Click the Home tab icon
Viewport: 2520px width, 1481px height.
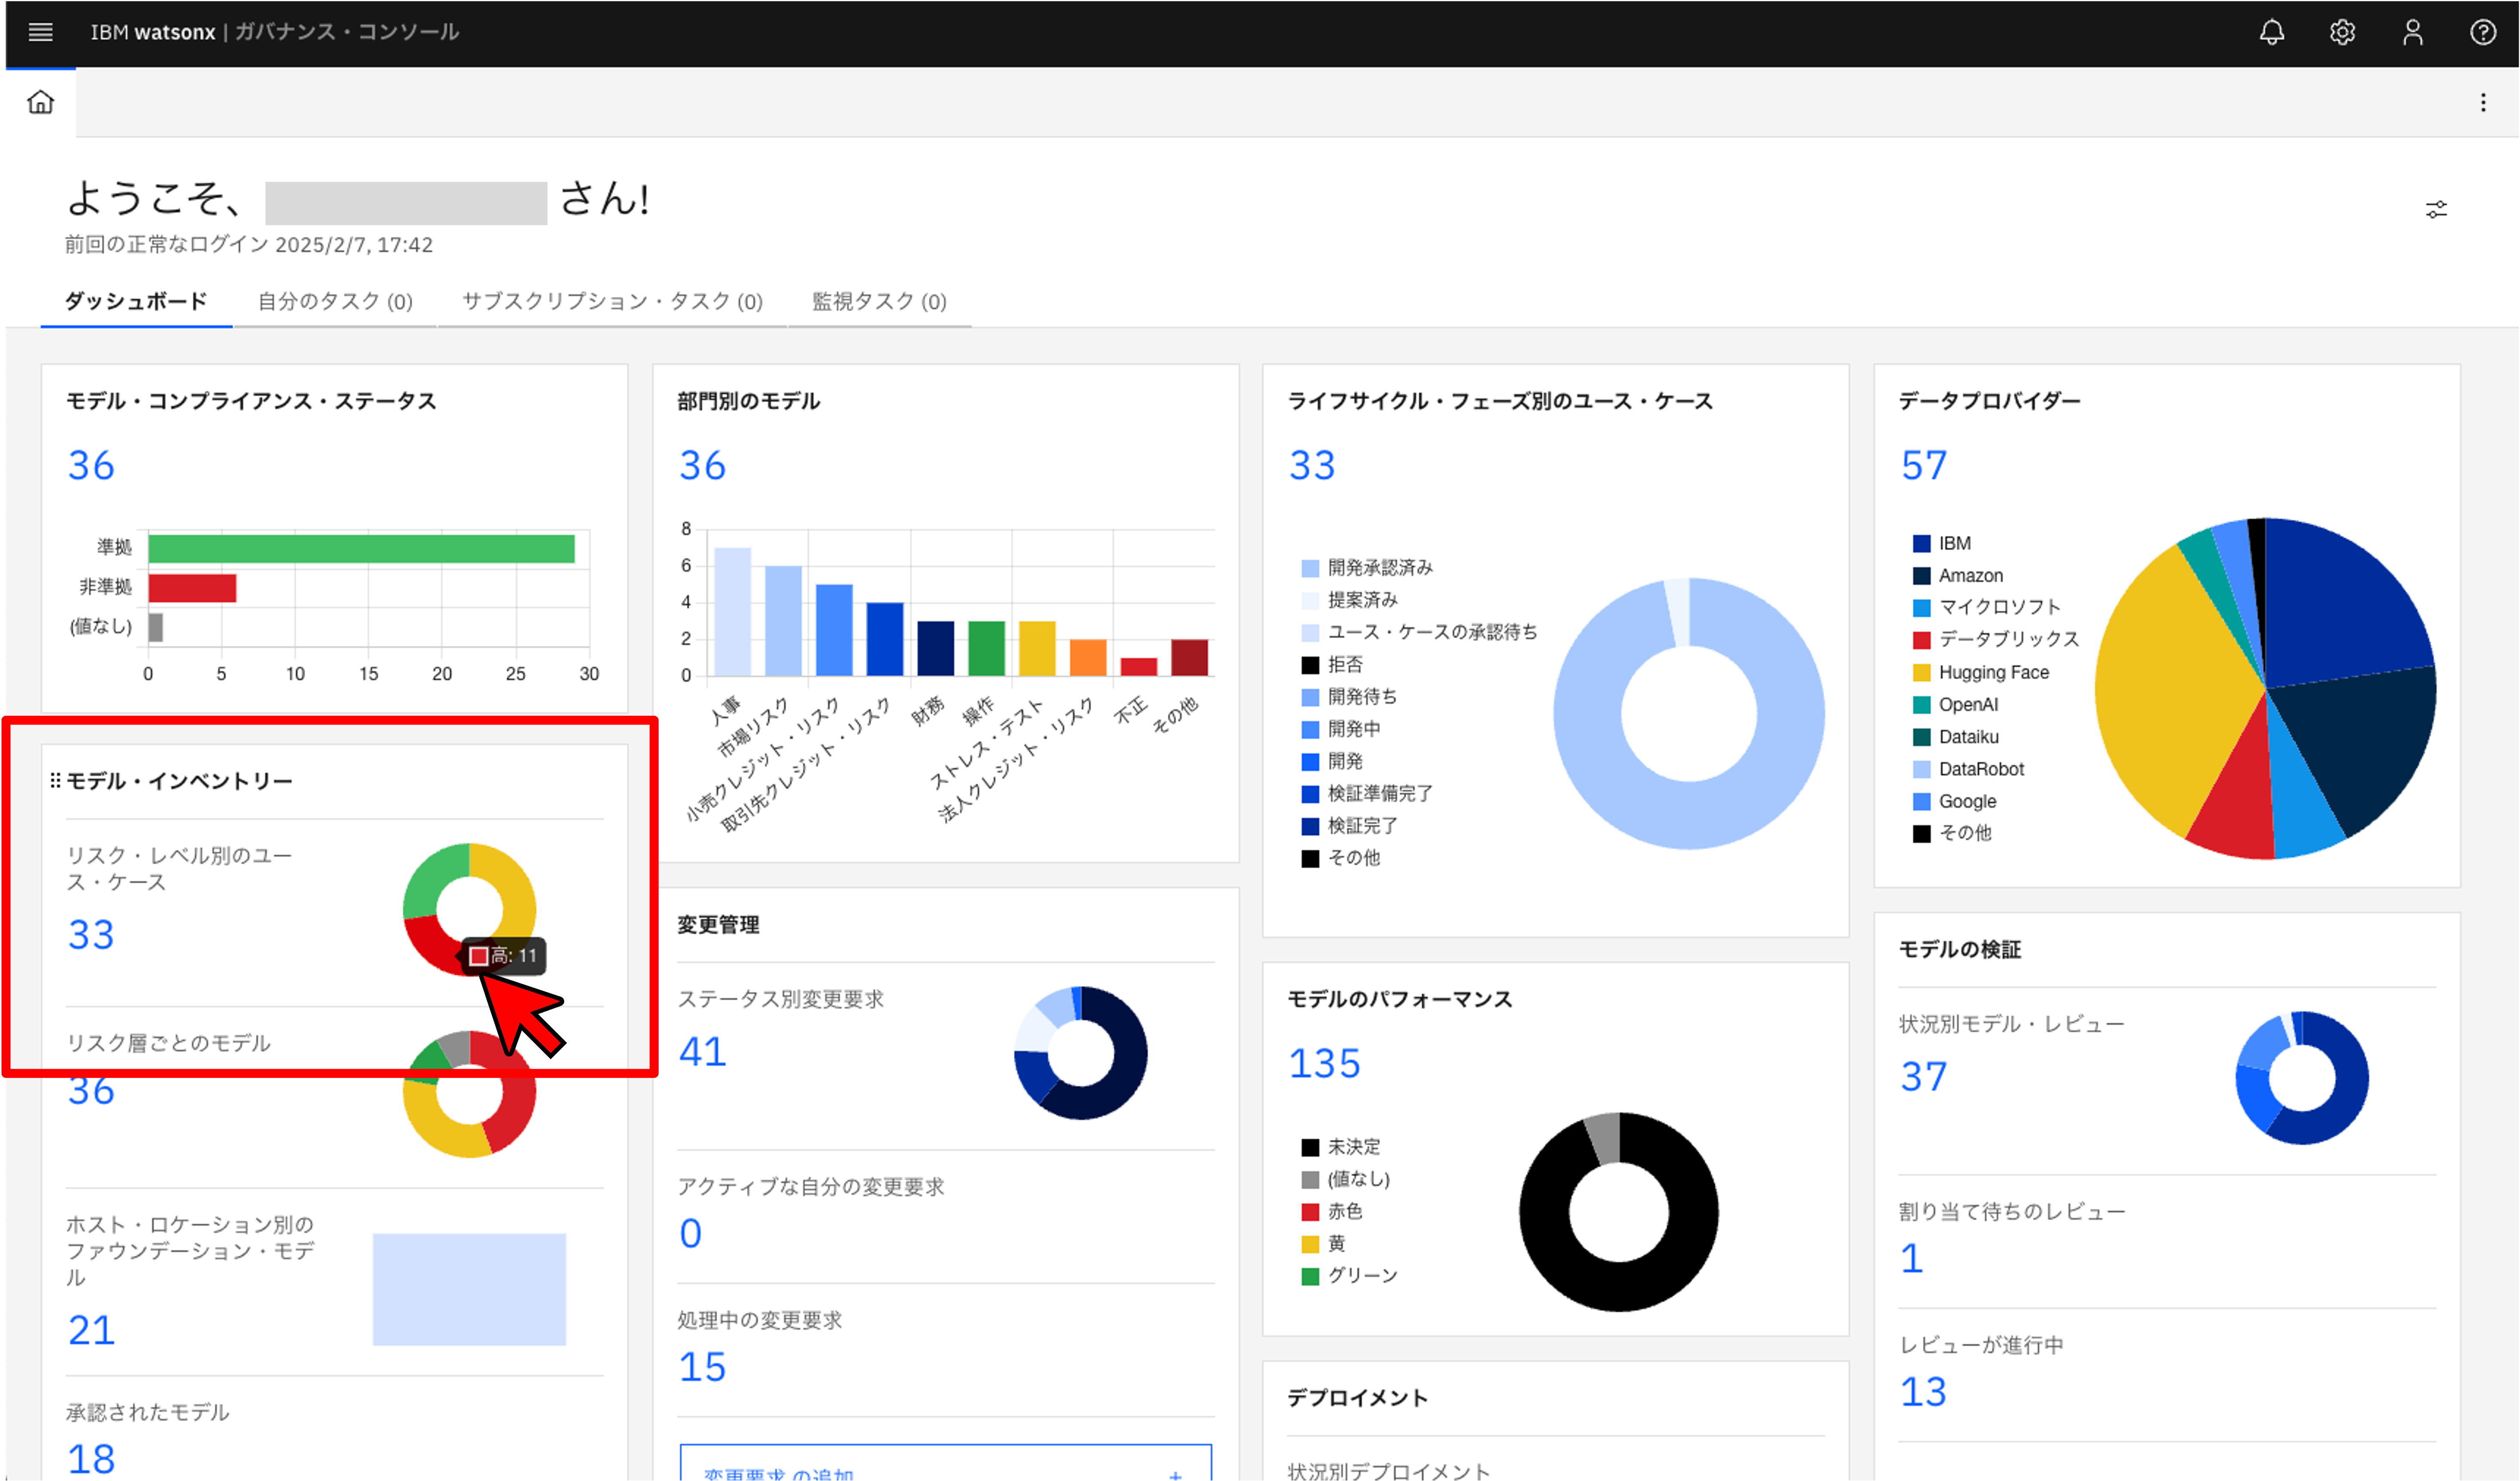tap(40, 102)
